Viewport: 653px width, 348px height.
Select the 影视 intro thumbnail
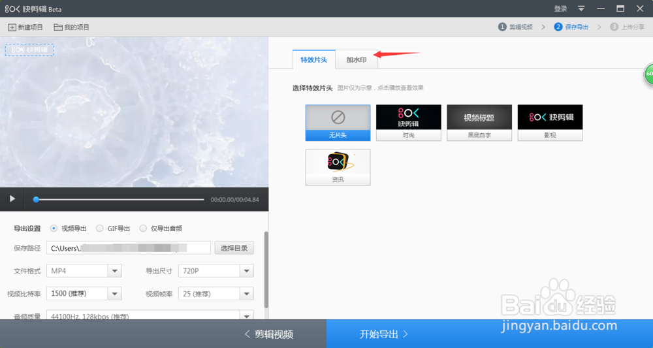point(550,123)
